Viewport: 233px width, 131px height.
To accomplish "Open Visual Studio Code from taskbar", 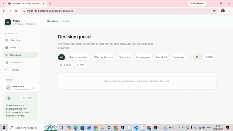I will (x=136, y=128).
